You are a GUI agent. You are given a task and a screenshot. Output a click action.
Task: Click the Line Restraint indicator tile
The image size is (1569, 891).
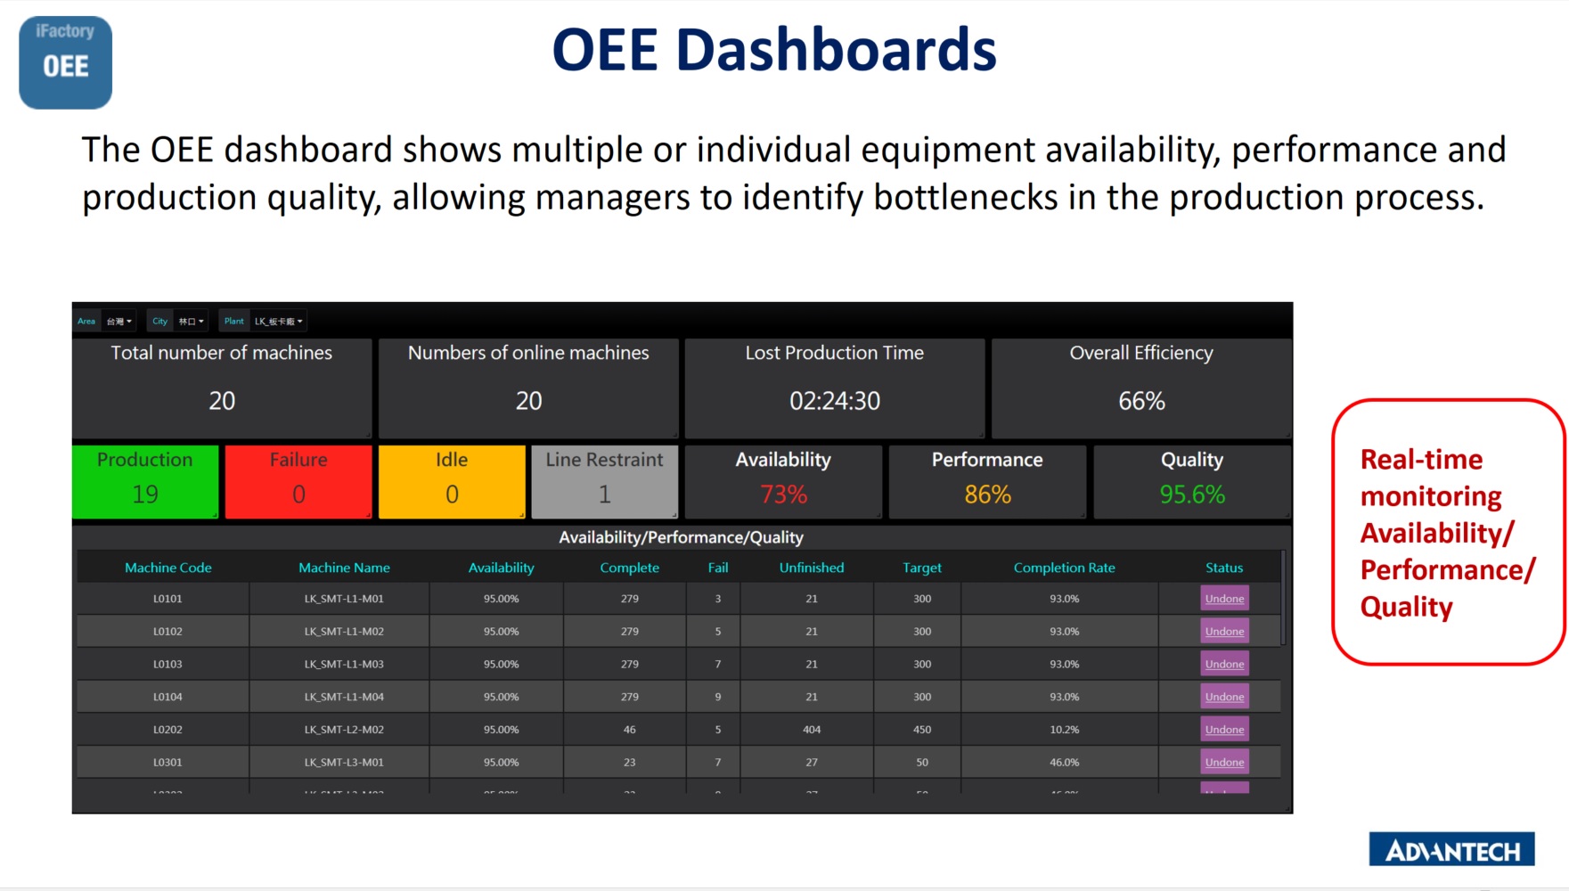tap(604, 481)
